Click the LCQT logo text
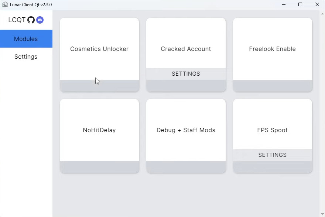The image size is (325, 217). click(17, 20)
